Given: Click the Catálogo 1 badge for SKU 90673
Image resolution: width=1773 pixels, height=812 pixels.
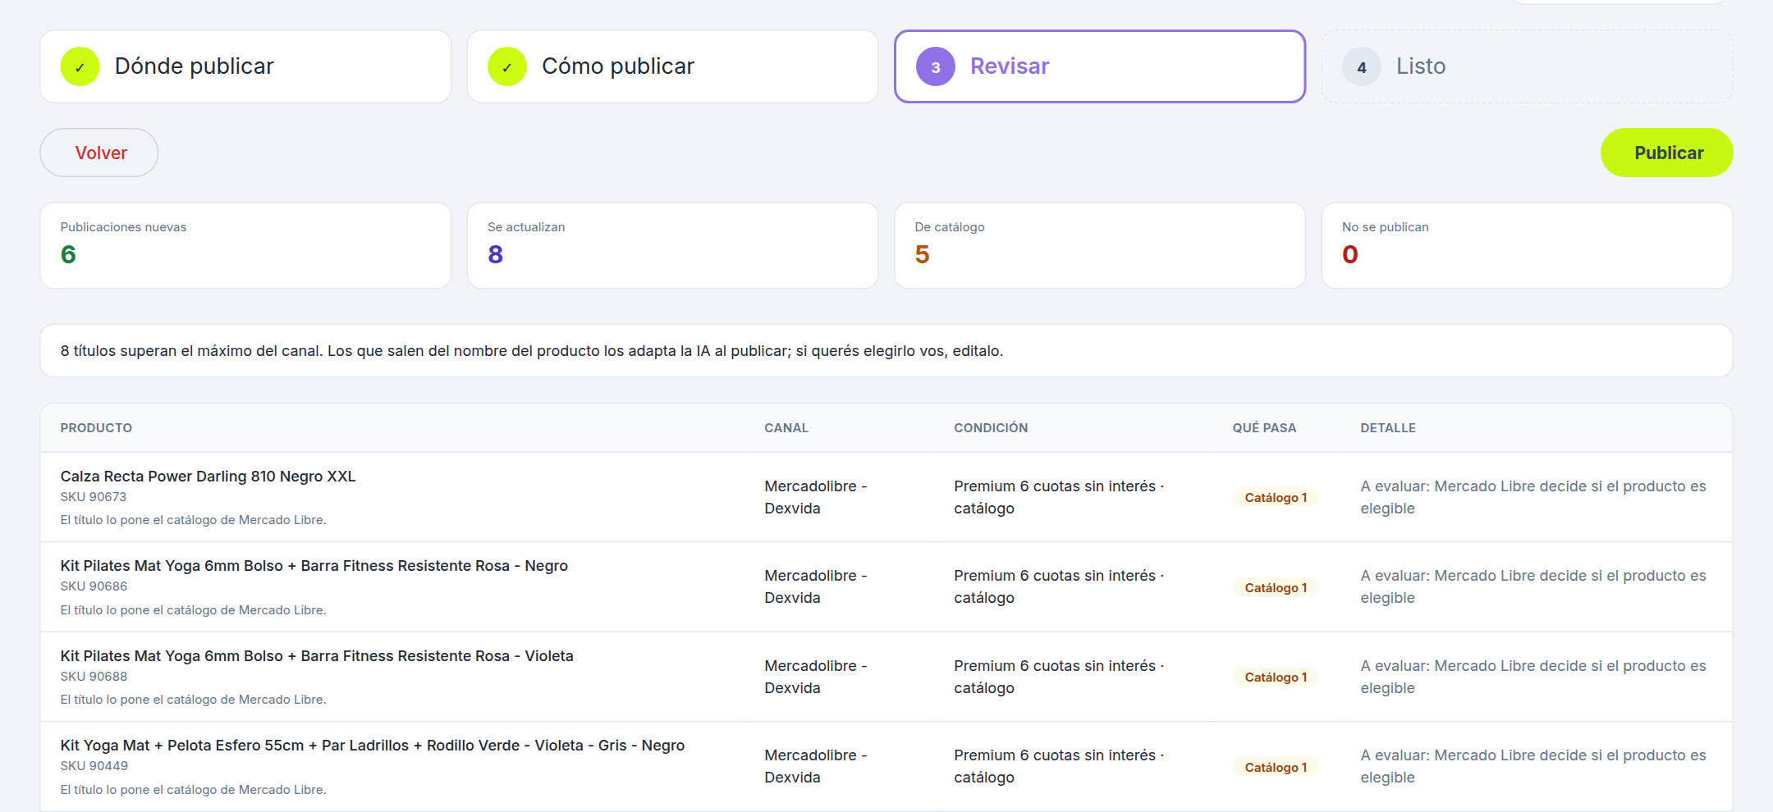Looking at the screenshot, I should [x=1276, y=498].
